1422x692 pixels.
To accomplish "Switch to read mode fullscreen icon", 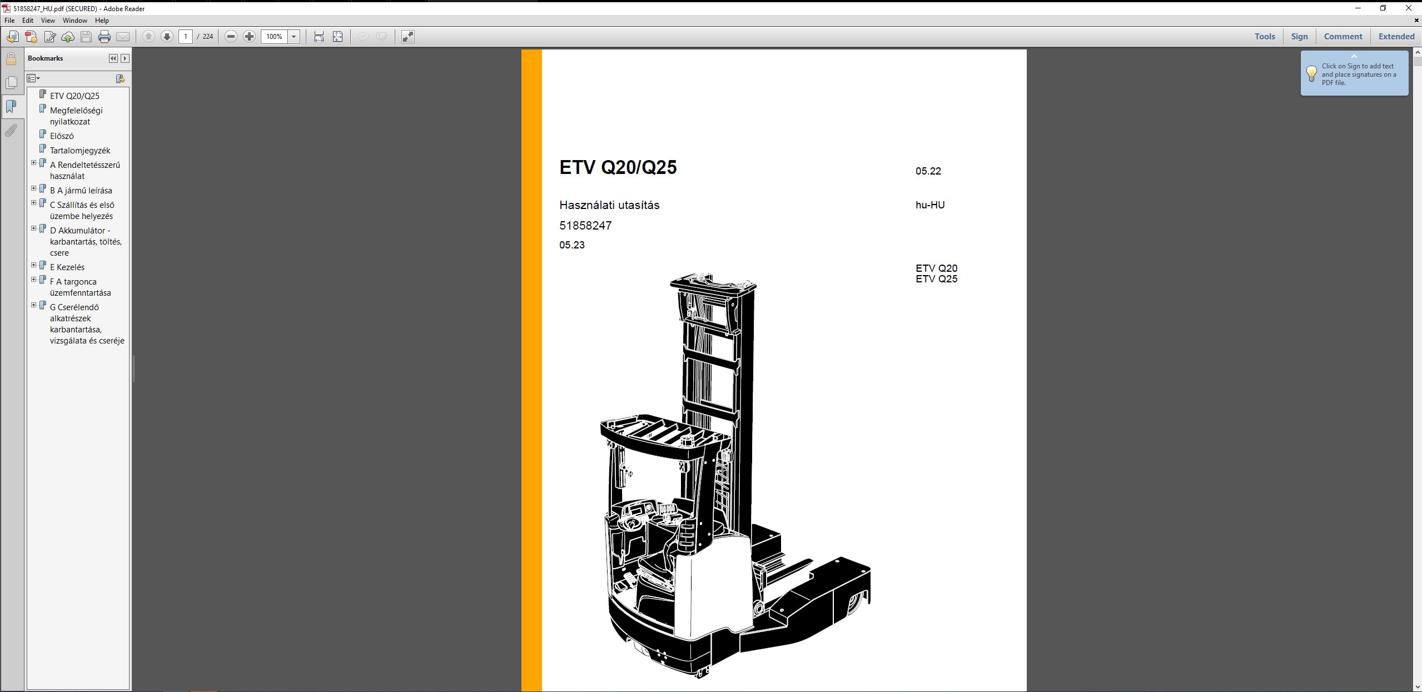I will click(x=408, y=37).
